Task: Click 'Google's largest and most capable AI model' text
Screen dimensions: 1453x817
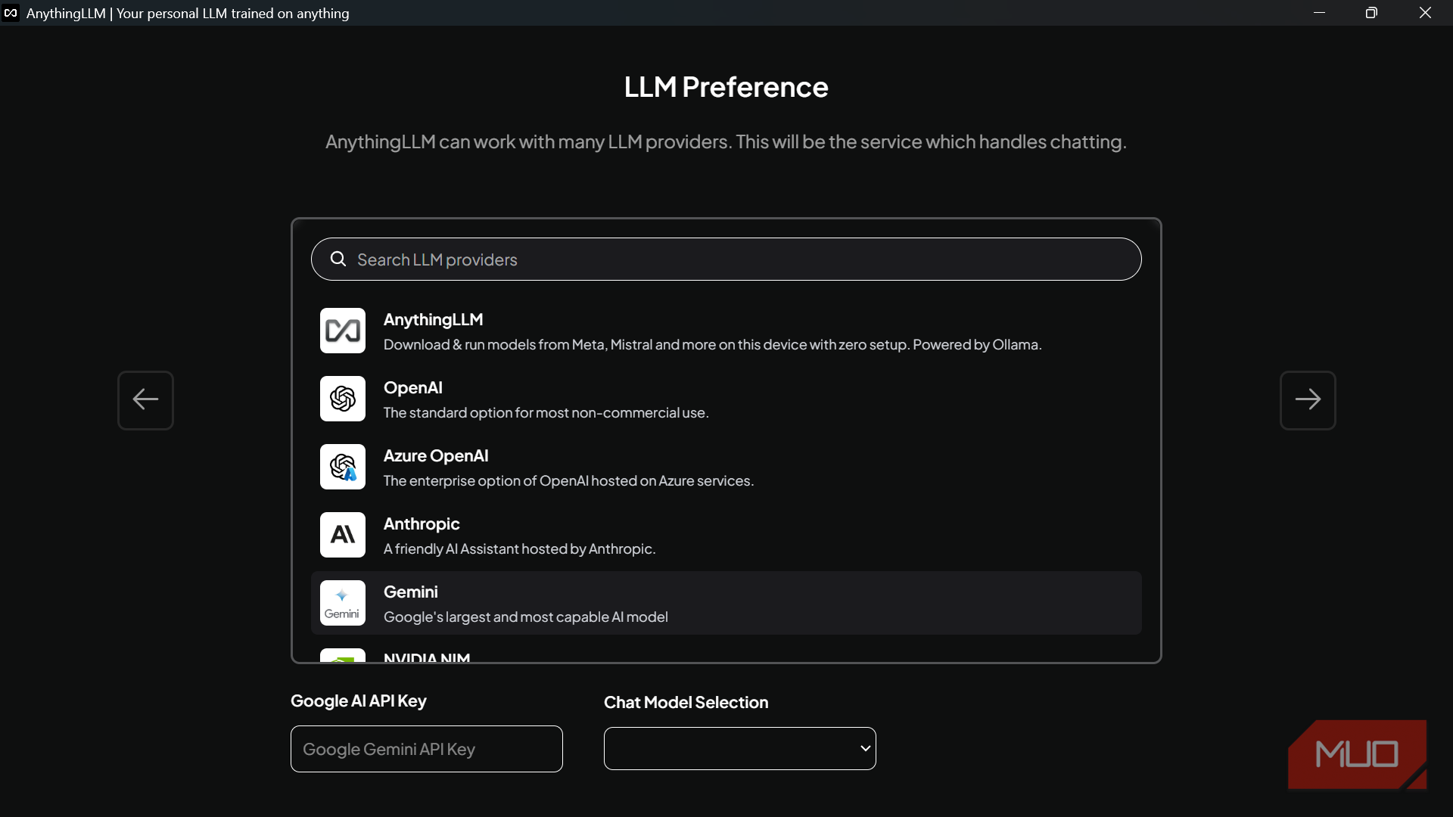Action: [526, 617]
